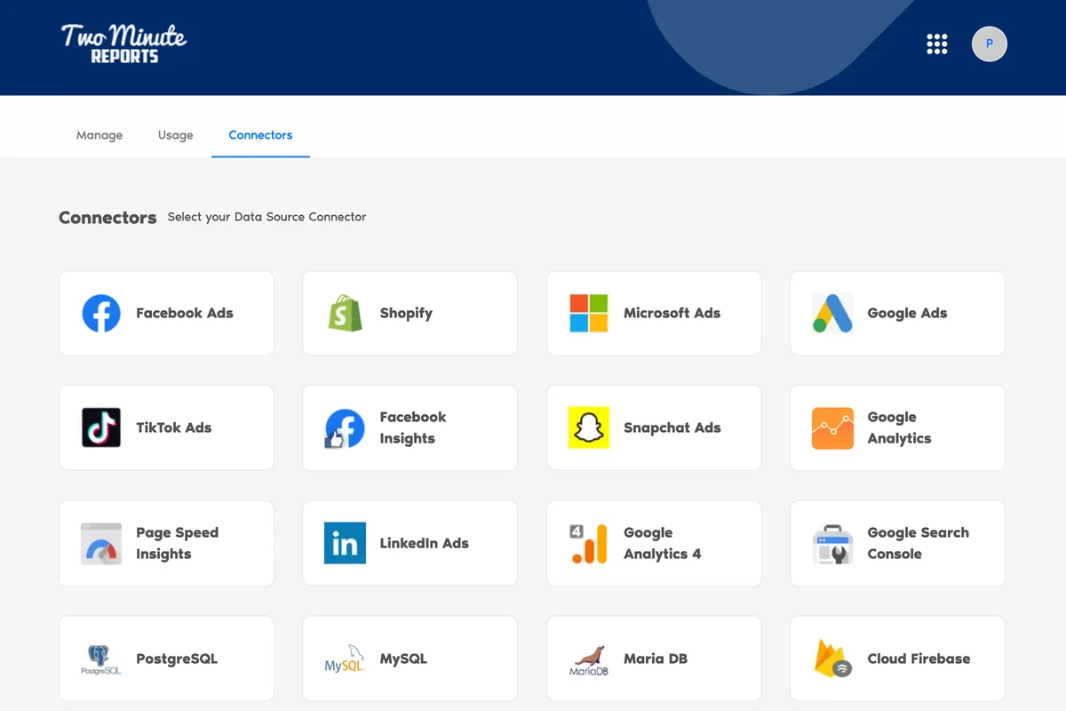Switch to the Manage tab
1066x711 pixels.
[x=99, y=135]
